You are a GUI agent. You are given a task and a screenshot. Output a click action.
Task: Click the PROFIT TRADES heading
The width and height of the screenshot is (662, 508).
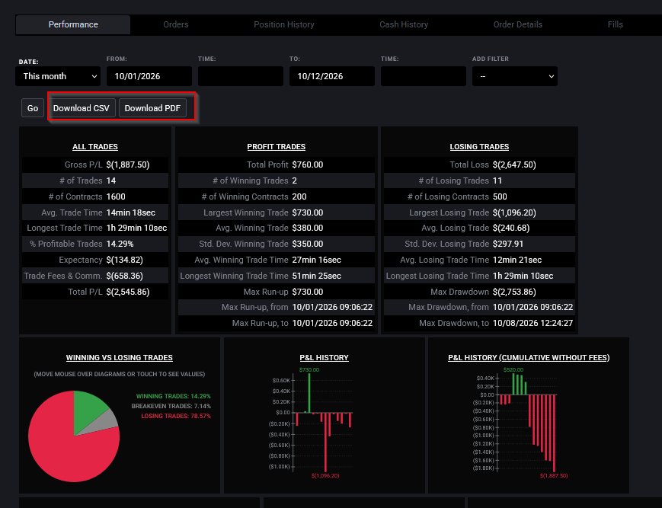tap(276, 146)
